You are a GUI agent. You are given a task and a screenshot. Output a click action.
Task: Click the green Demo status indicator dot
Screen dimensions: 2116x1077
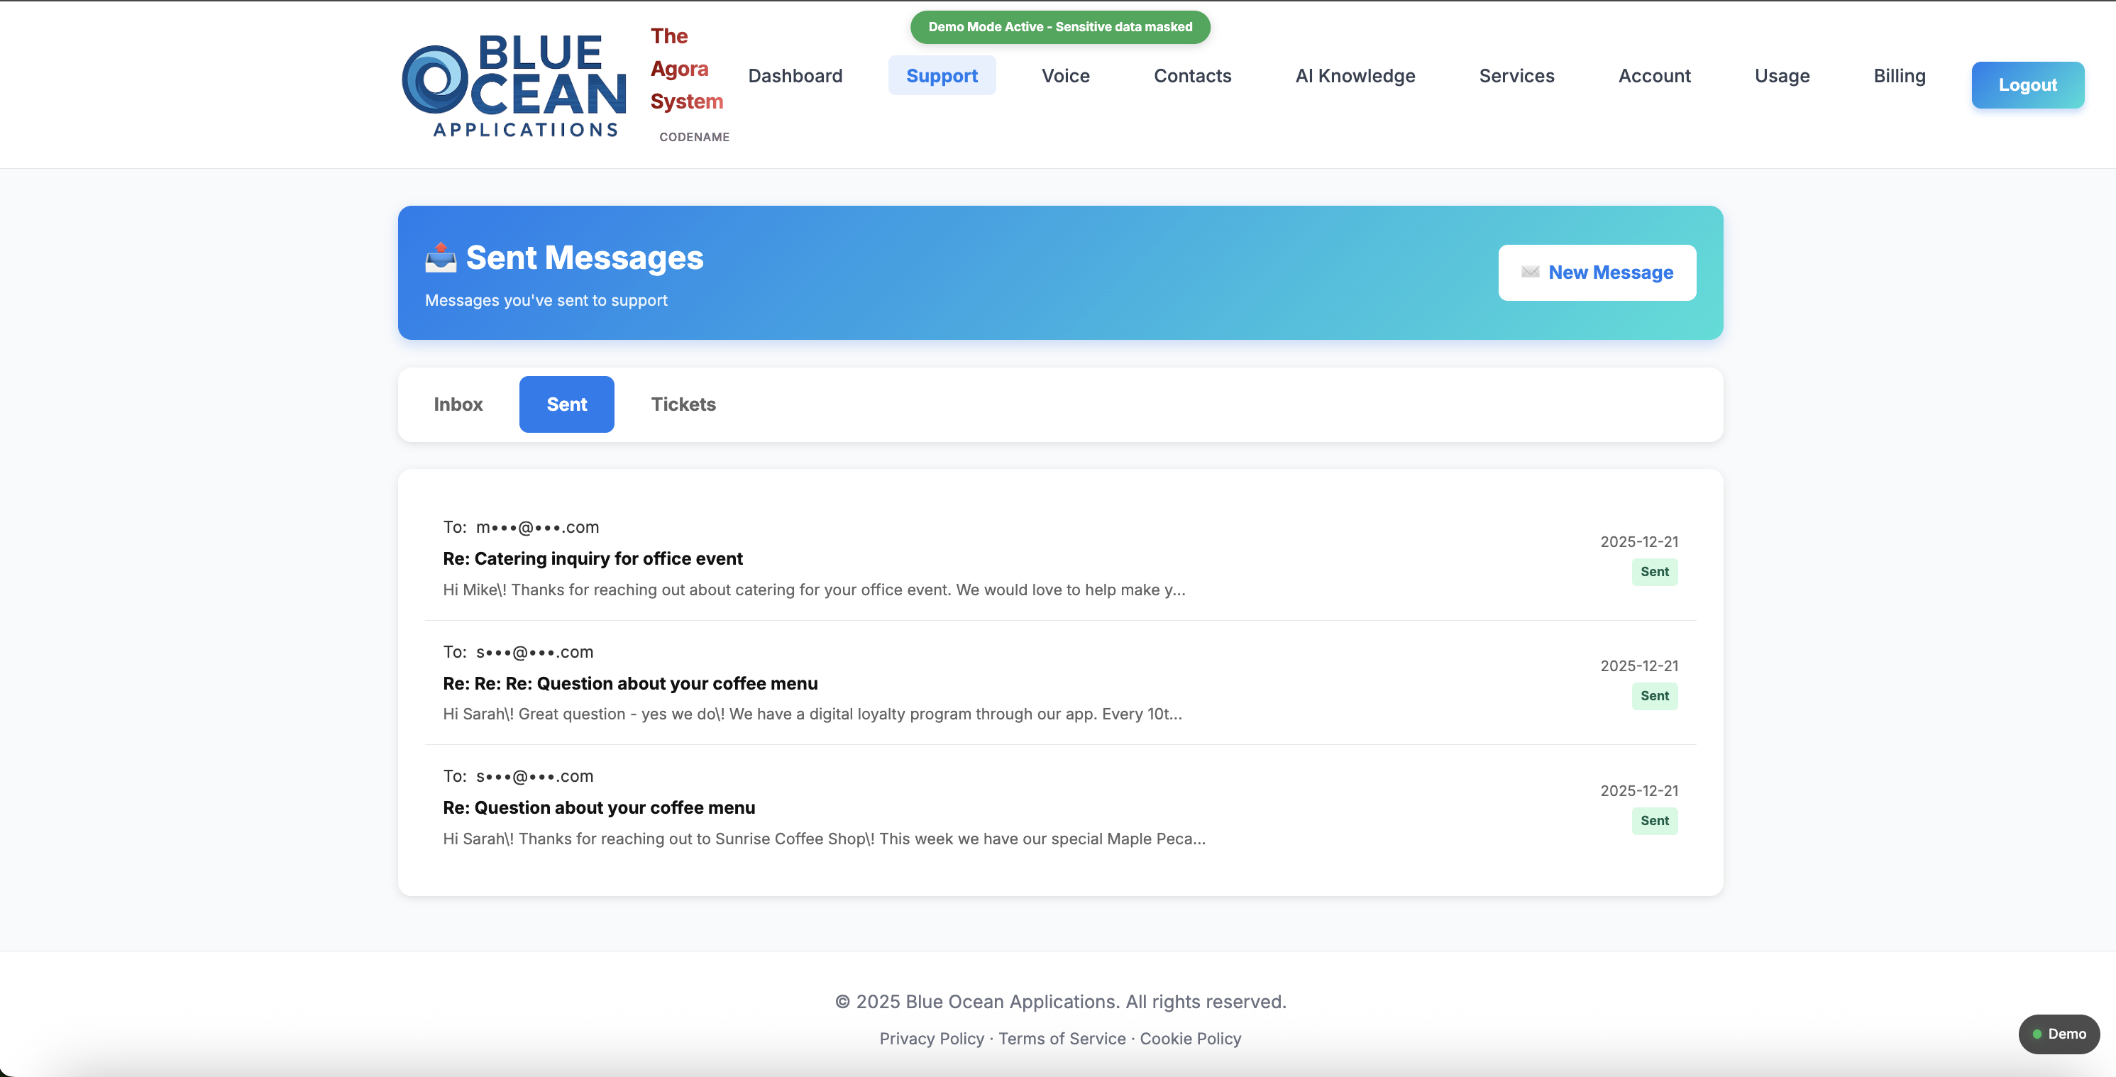tap(2037, 1034)
